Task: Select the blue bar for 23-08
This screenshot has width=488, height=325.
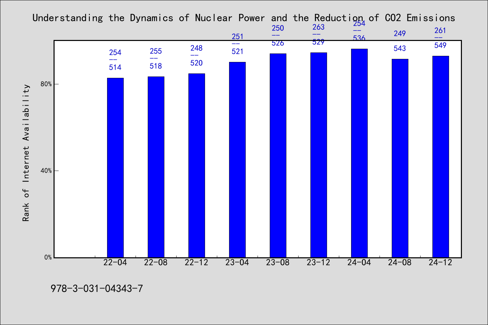Action: pyautogui.click(x=278, y=155)
